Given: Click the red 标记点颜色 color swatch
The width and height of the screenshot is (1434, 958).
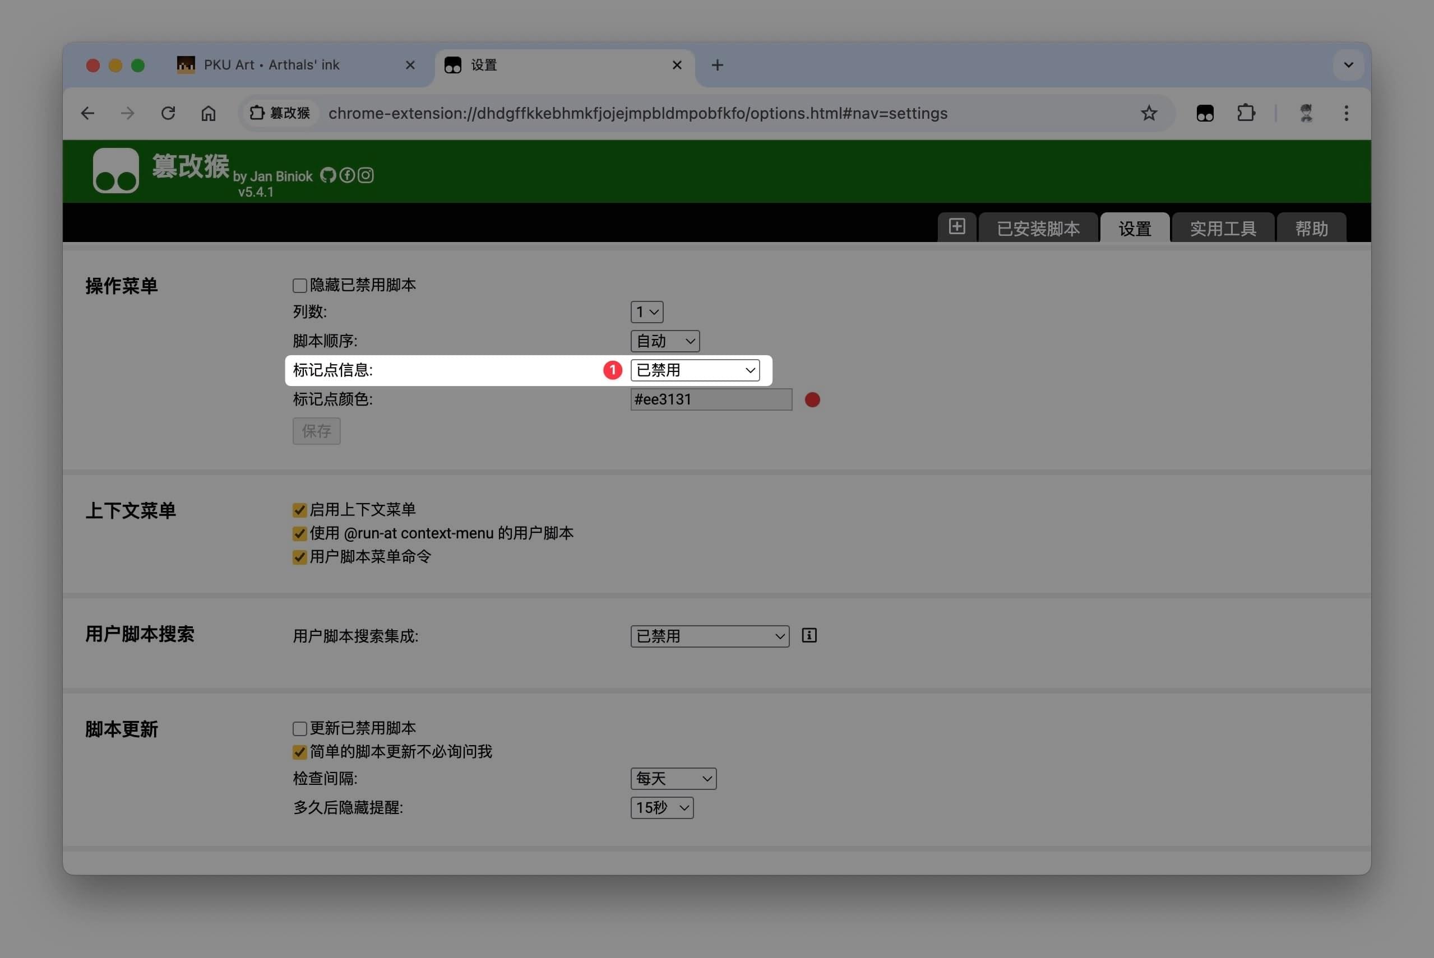Looking at the screenshot, I should point(812,399).
